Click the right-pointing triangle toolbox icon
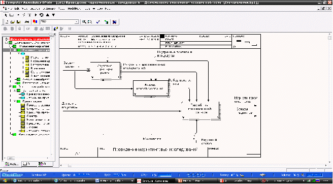333x184 pixels. click(x=36, y=15)
